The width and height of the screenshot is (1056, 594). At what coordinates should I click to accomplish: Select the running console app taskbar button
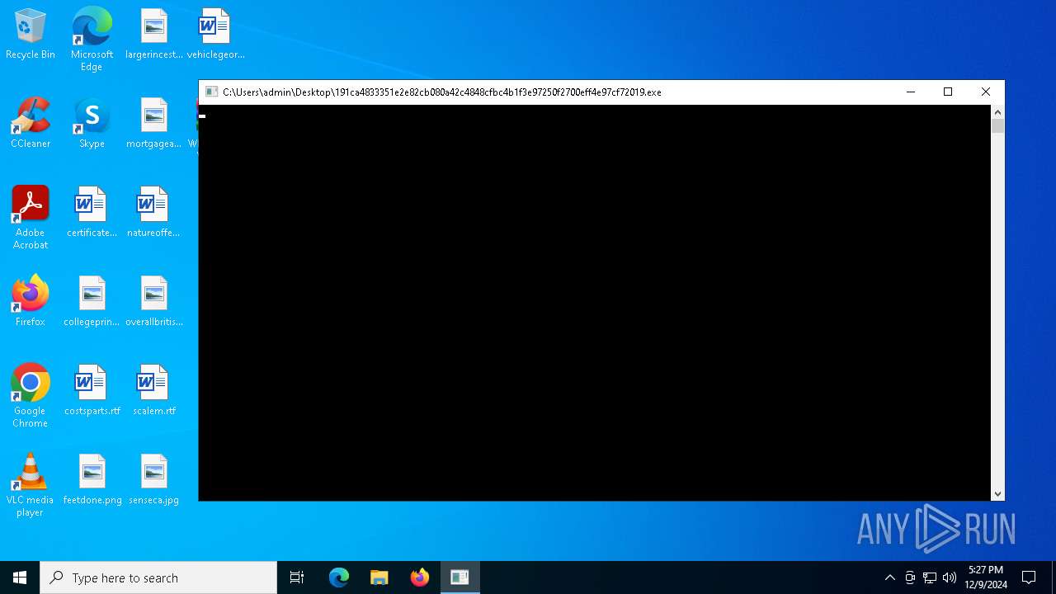pos(460,577)
